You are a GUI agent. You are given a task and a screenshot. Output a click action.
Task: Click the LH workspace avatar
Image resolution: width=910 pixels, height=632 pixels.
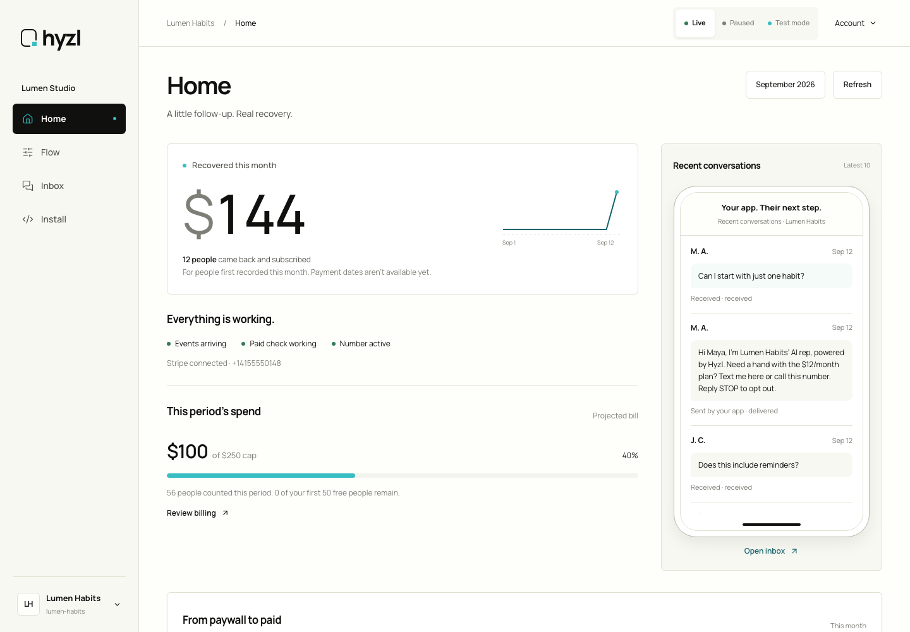pos(28,604)
